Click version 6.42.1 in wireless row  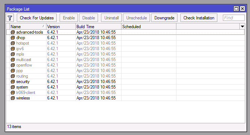coord(52,98)
